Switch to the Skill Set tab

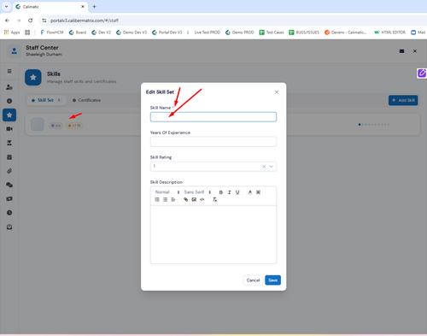(x=46, y=100)
